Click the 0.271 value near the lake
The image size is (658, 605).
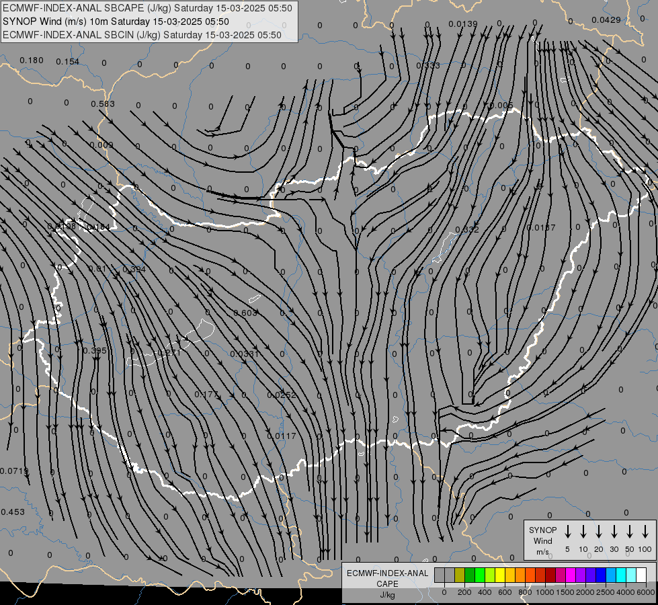point(168,353)
